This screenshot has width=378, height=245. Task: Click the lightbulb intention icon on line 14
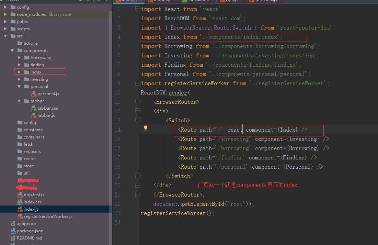pyautogui.click(x=145, y=128)
